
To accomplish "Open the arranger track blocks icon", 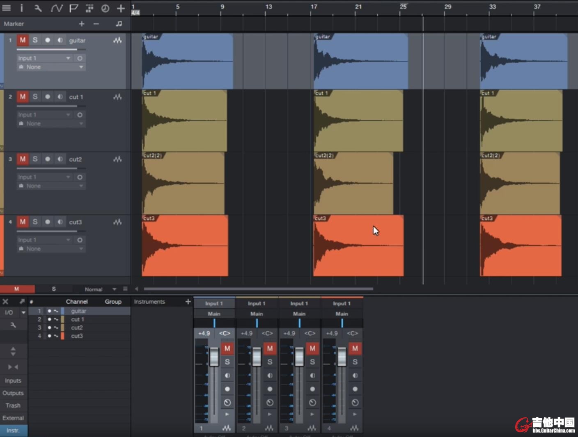I will pos(89,8).
